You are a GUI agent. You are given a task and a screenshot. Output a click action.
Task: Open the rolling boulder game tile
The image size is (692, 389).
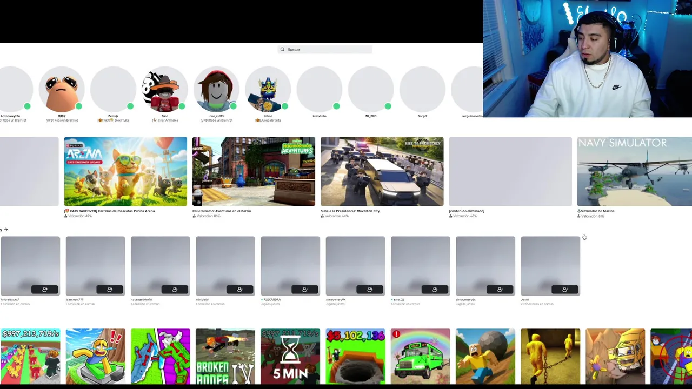tap(485, 356)
